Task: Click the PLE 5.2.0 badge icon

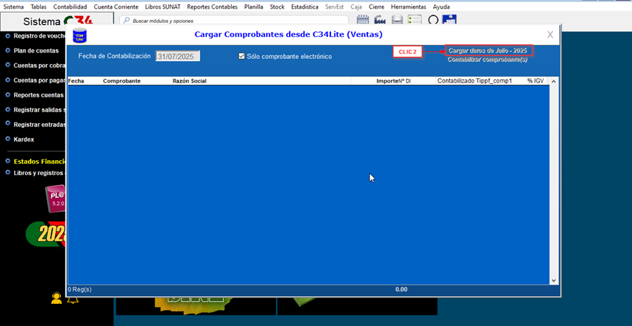Action: click(x=56, y=198)
